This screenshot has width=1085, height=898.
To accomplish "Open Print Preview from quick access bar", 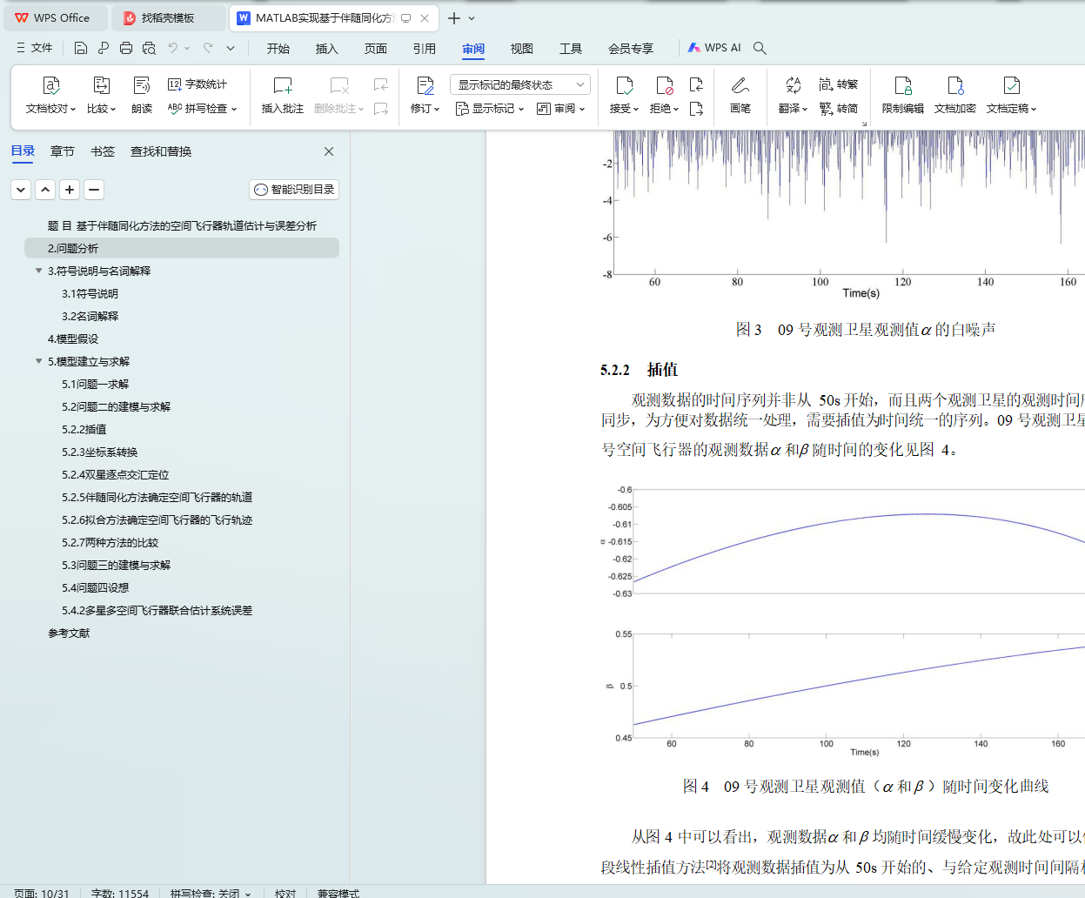I will [x=149, y=48].
